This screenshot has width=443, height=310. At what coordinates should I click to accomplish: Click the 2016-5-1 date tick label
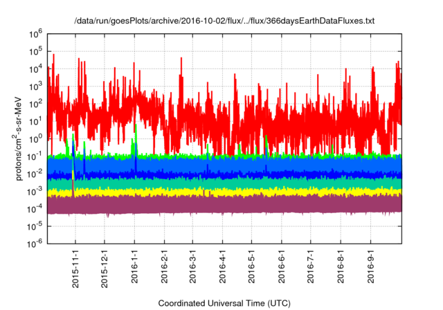point(251,266)
